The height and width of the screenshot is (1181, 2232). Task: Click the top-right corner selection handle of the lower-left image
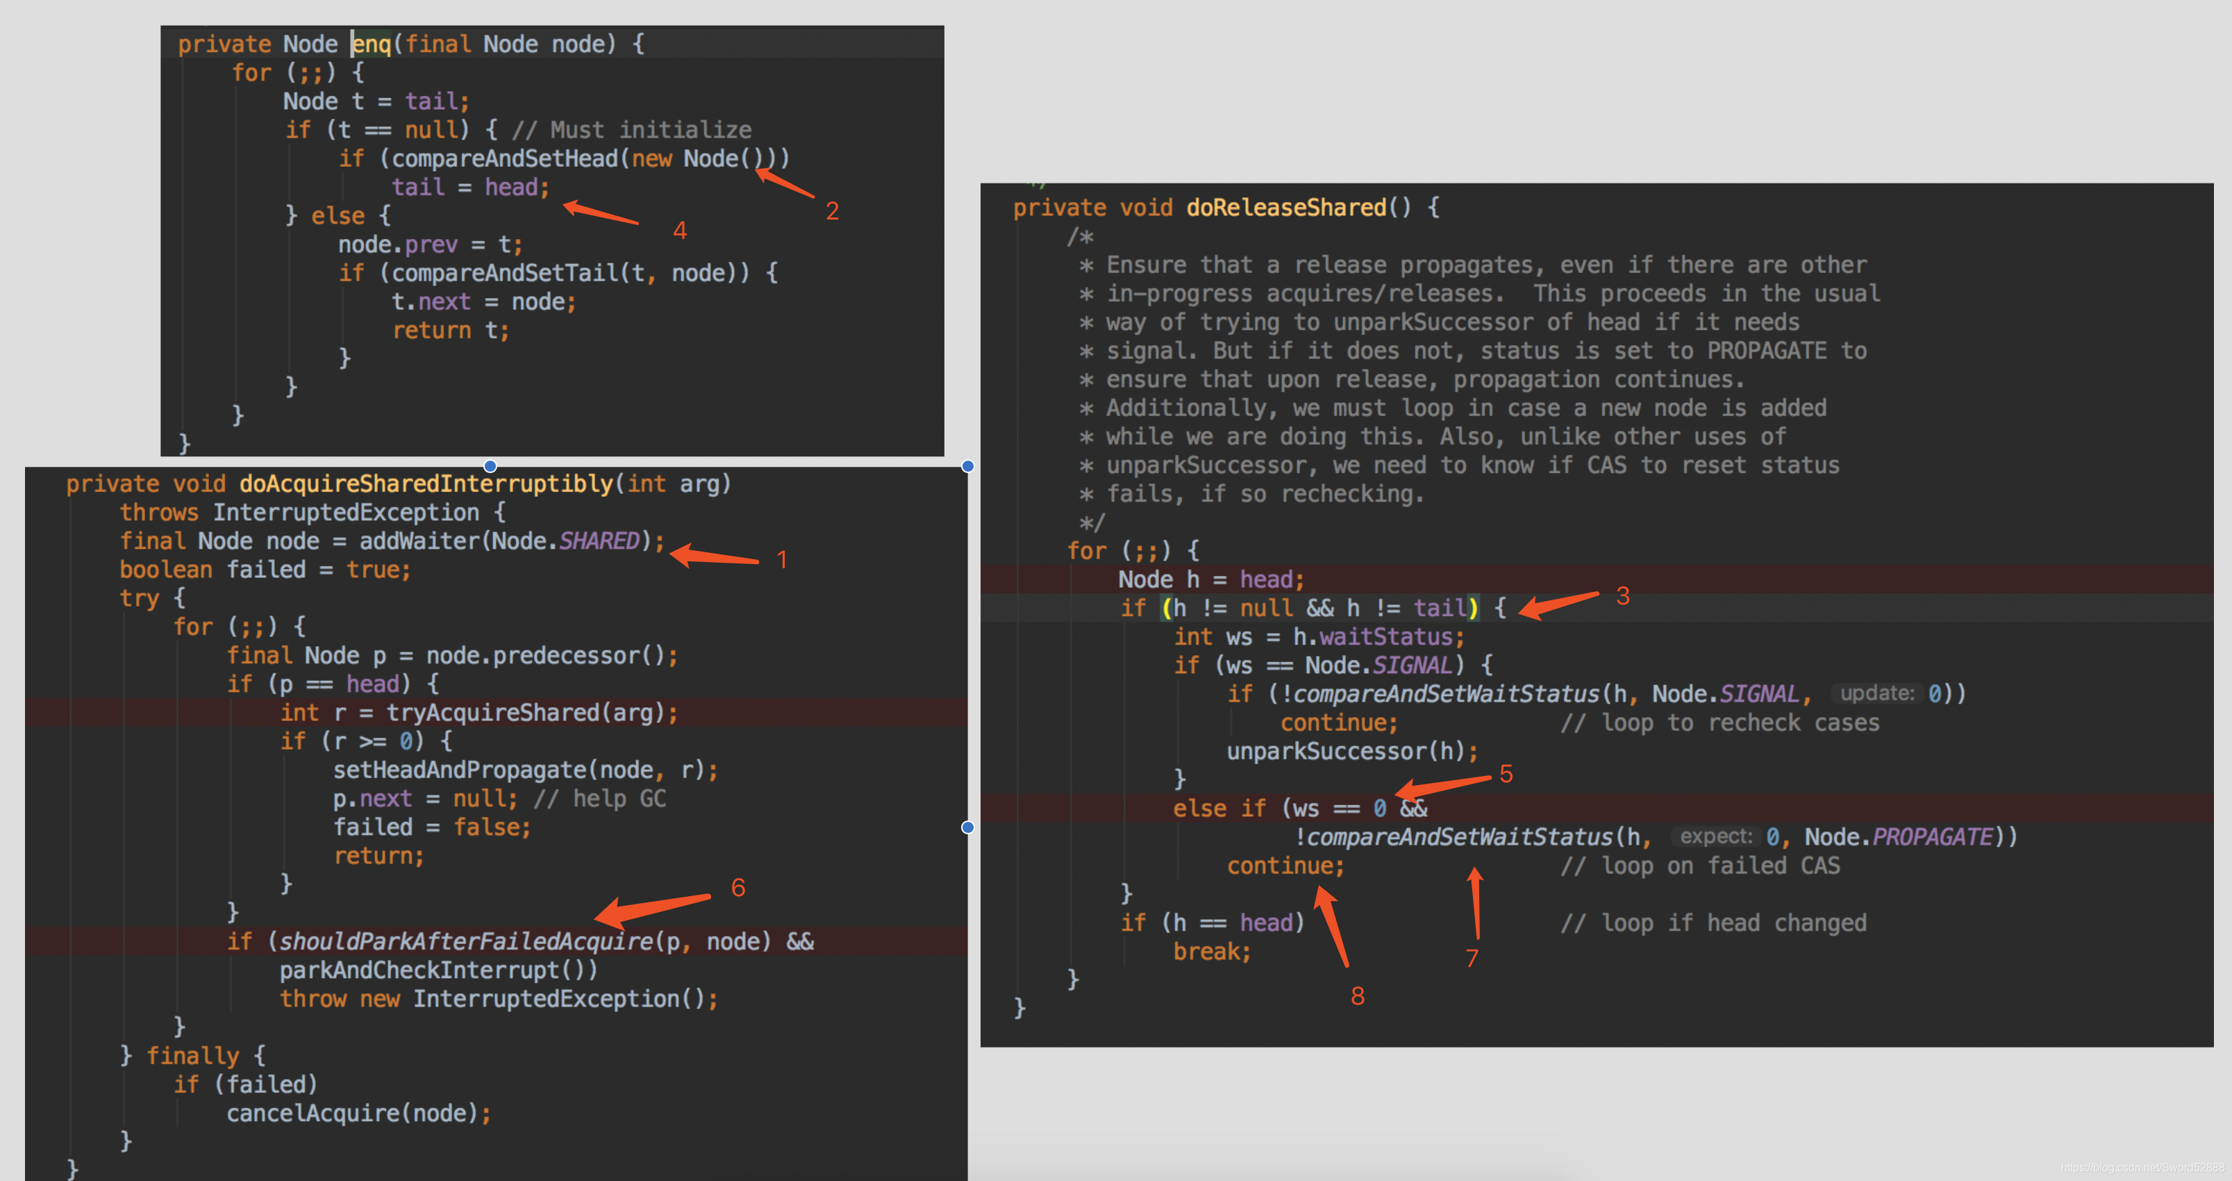tap(968, 466)
